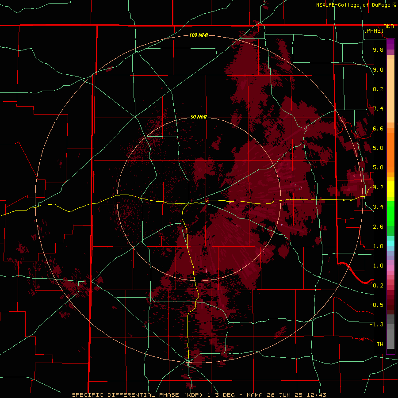Image resolution: width=398 pixels, height=398 pixels.
Task: Click the 26 JUN 25 date in caption
Action: 285,395
